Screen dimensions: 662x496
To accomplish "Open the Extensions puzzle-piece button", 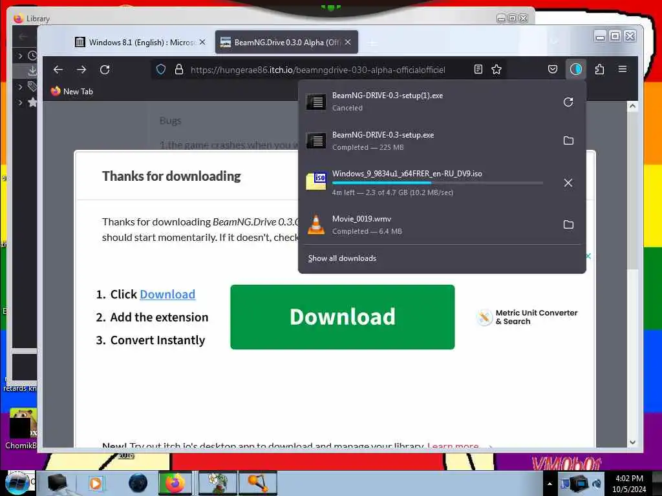I will (x=599, y=69).
